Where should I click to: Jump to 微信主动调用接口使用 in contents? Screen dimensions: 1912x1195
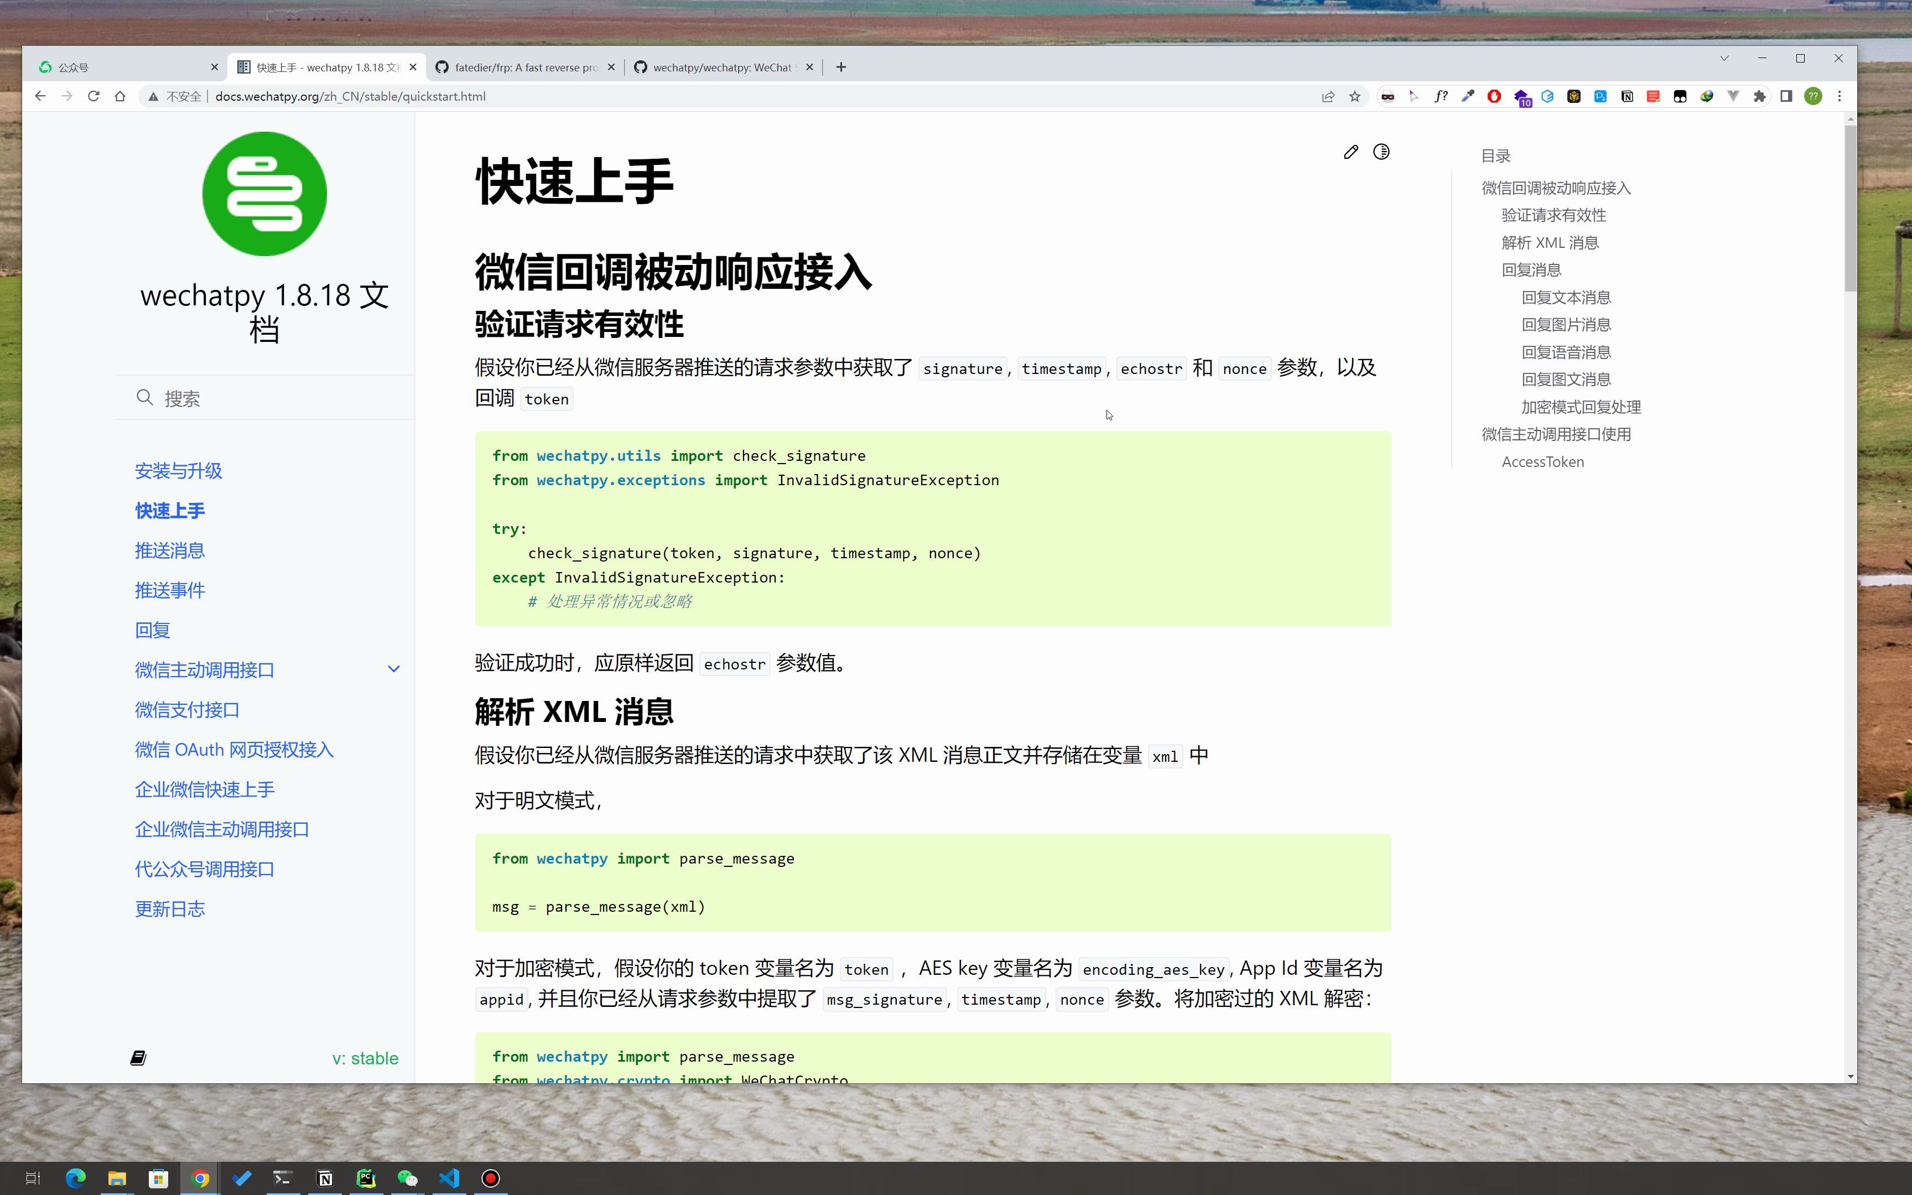[x=1556, y=434]
